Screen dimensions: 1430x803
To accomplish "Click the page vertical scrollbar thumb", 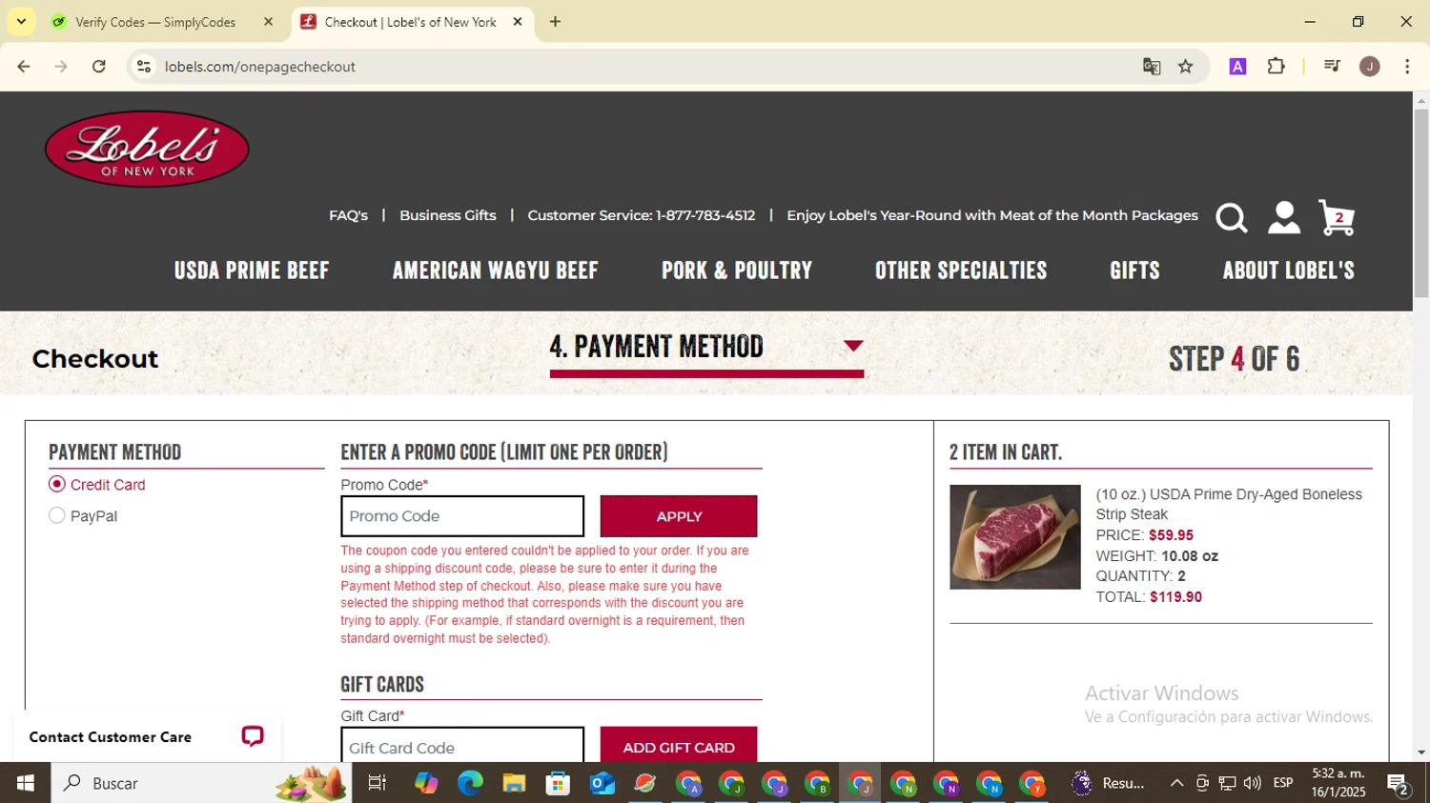I will point(1421,203).
